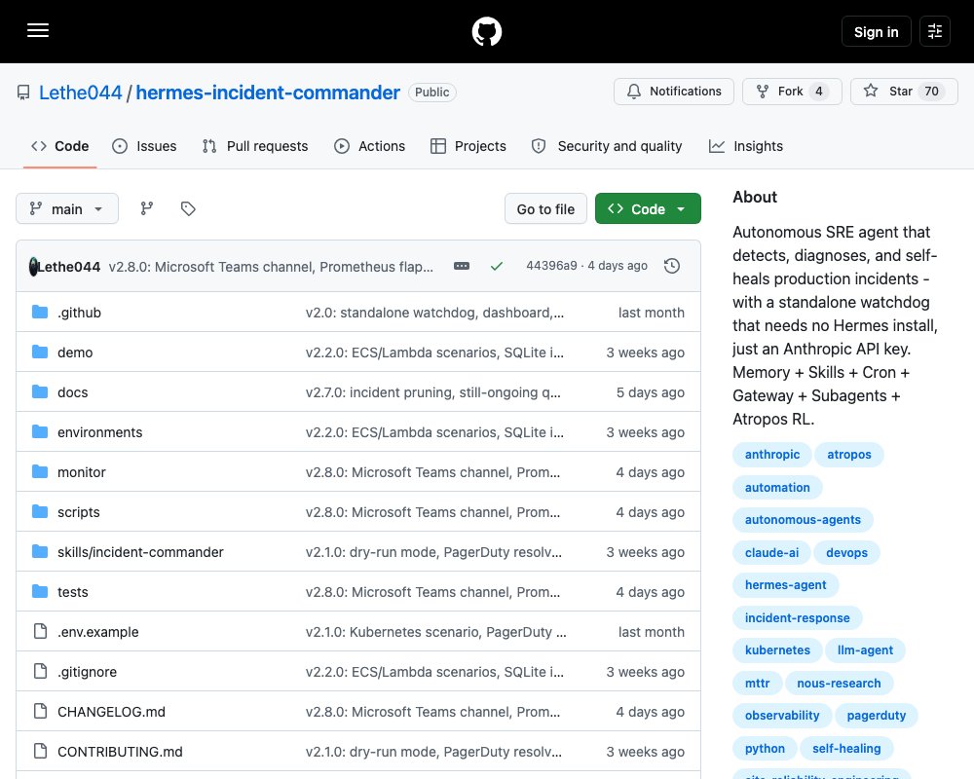Open the self-healing topic tag

[x=846, y=748]
